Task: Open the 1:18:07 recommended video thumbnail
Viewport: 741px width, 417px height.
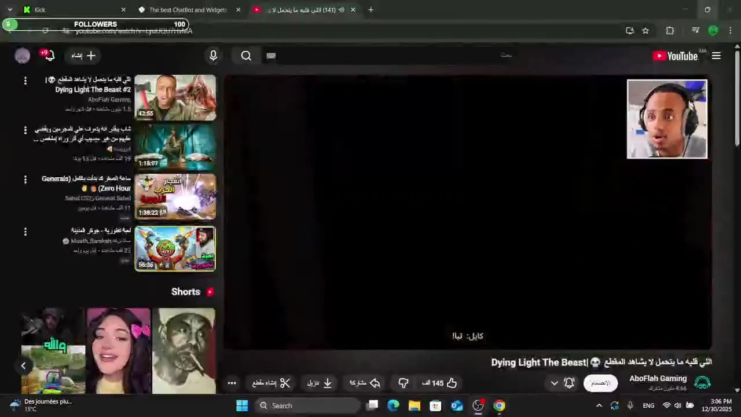Action: pyautogui.click(x=175, y=147)
